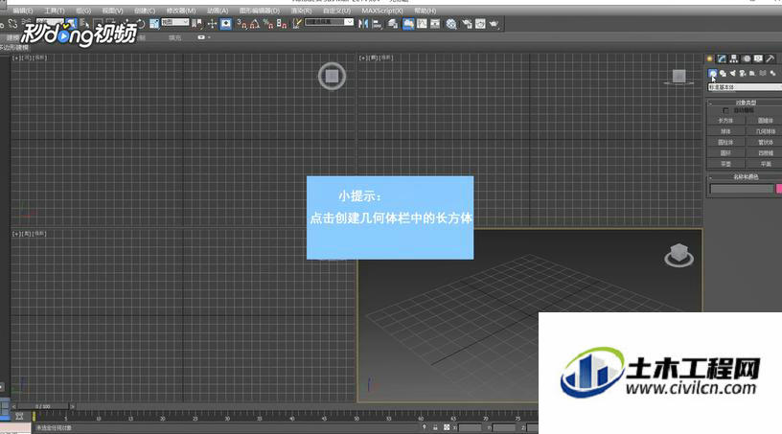
Task: Open the reference coordinate system 视图 dropdown
Action: (x=175, y=22)
